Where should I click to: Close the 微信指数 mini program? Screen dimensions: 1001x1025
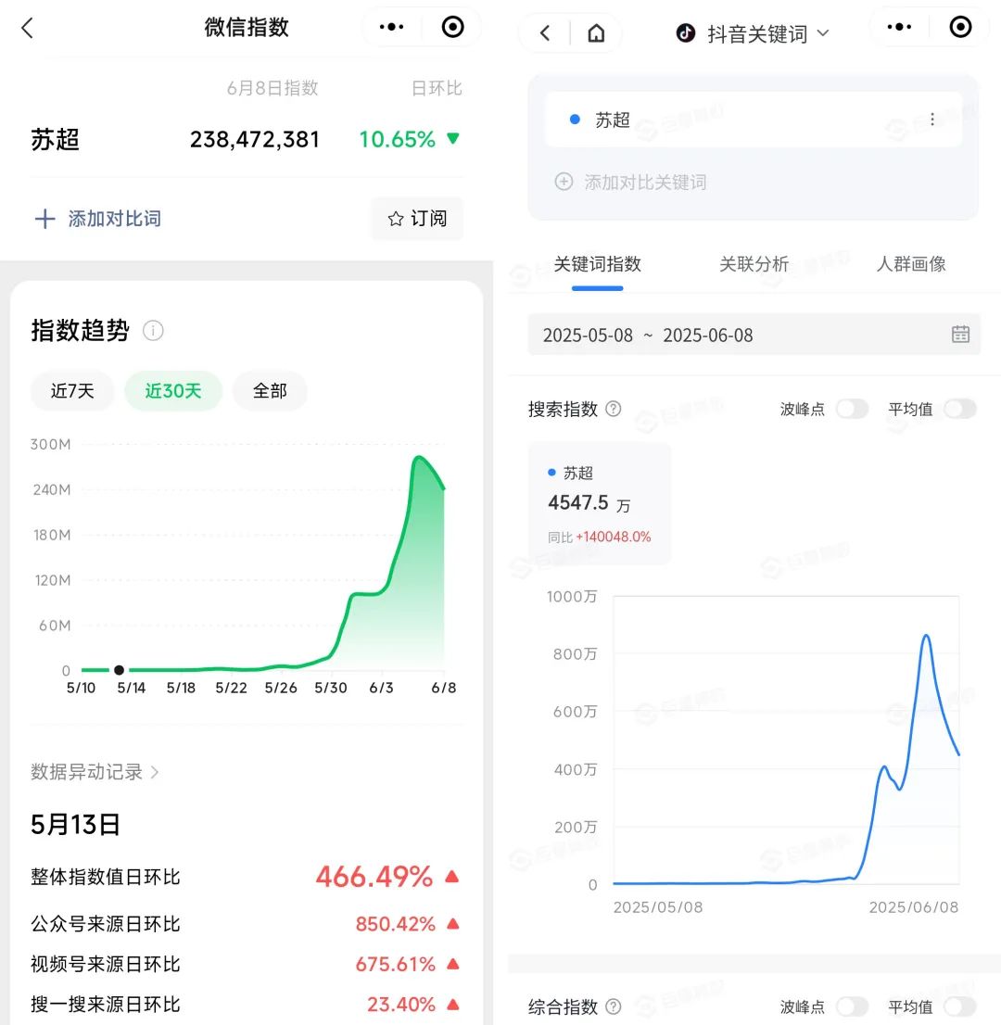pyautogui.click(x=452, y=27)
